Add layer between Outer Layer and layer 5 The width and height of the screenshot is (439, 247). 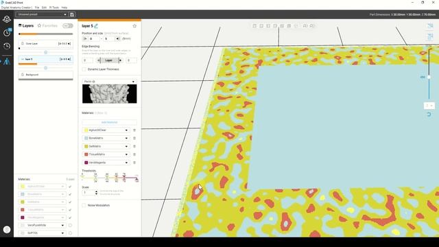[46, 52]
